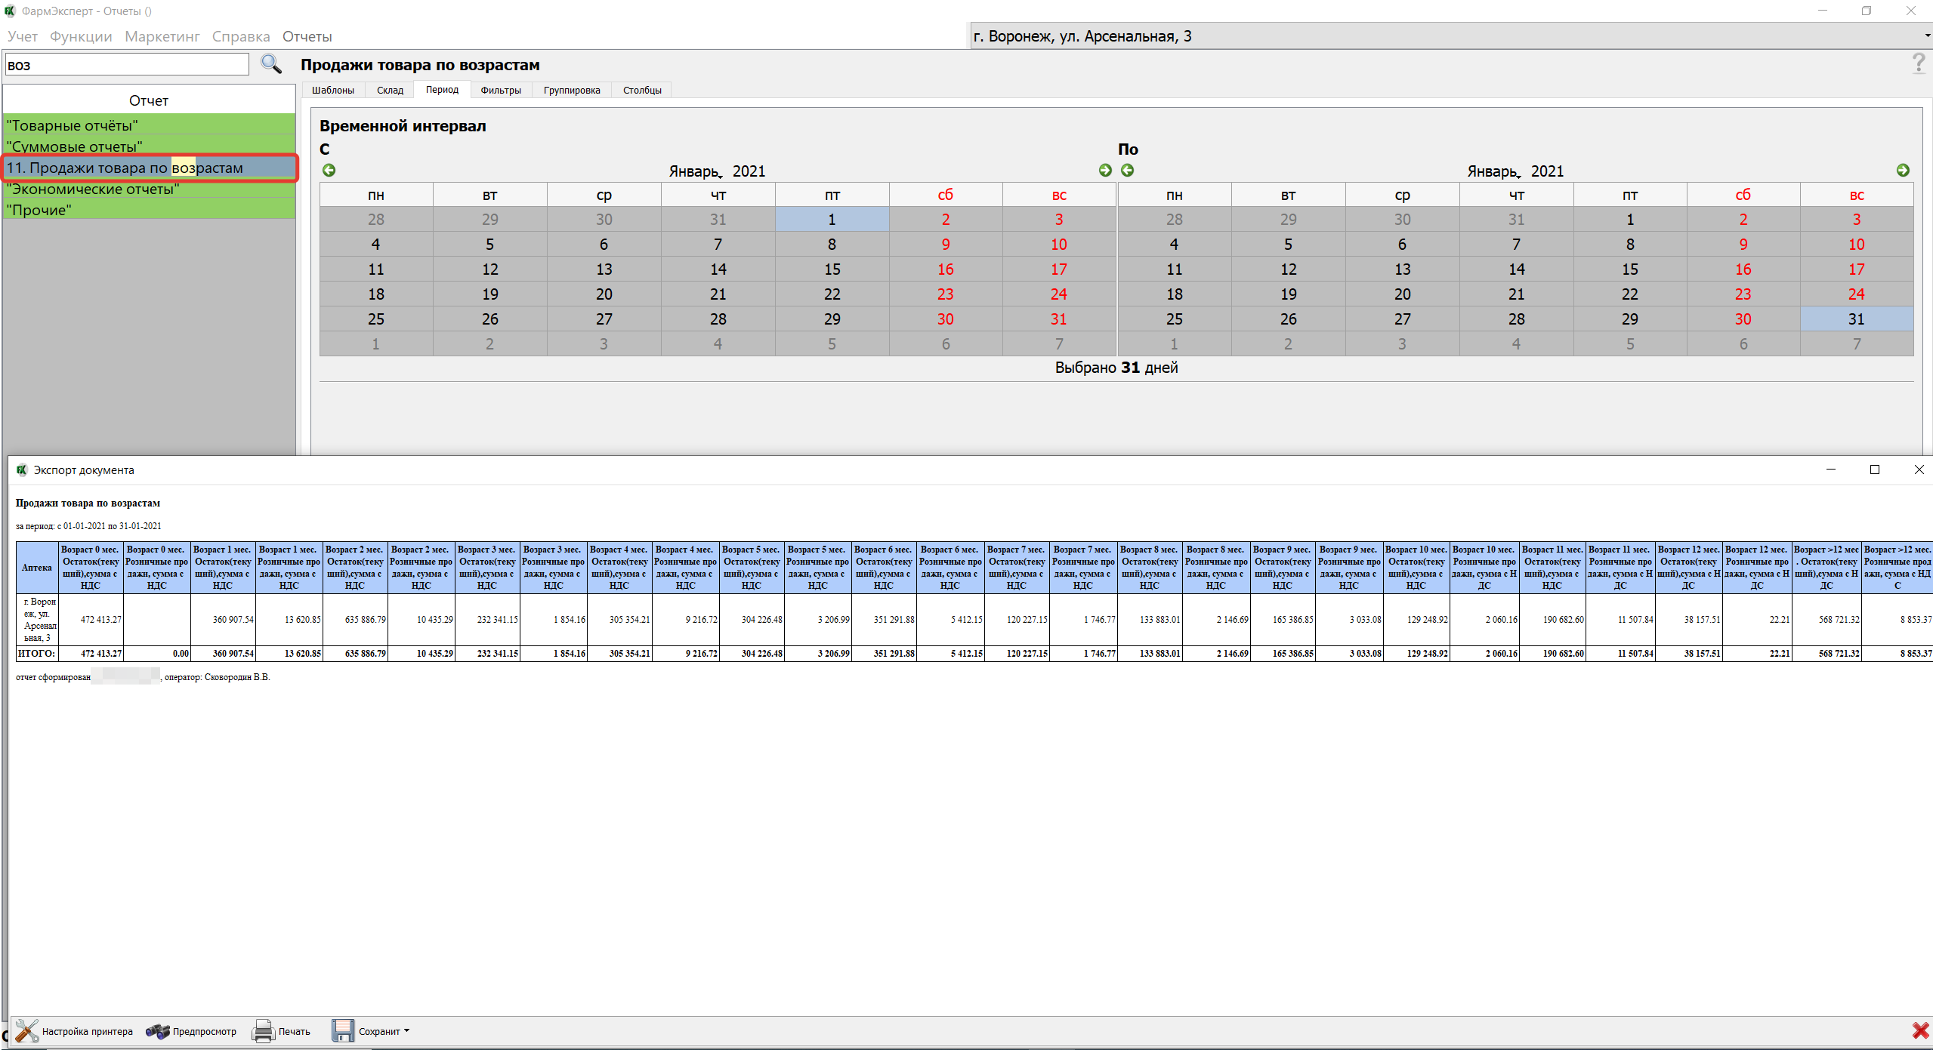
Task: Open the question mark help icon
Action: click(1918, 63)
